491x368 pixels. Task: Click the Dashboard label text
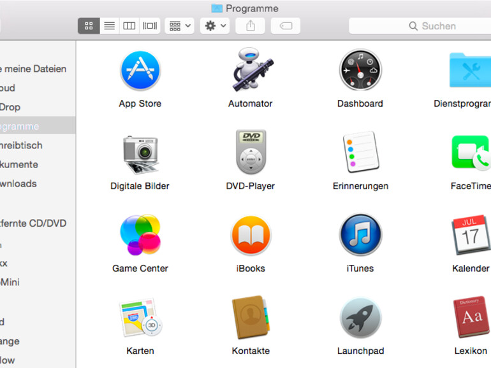[360, 104]
